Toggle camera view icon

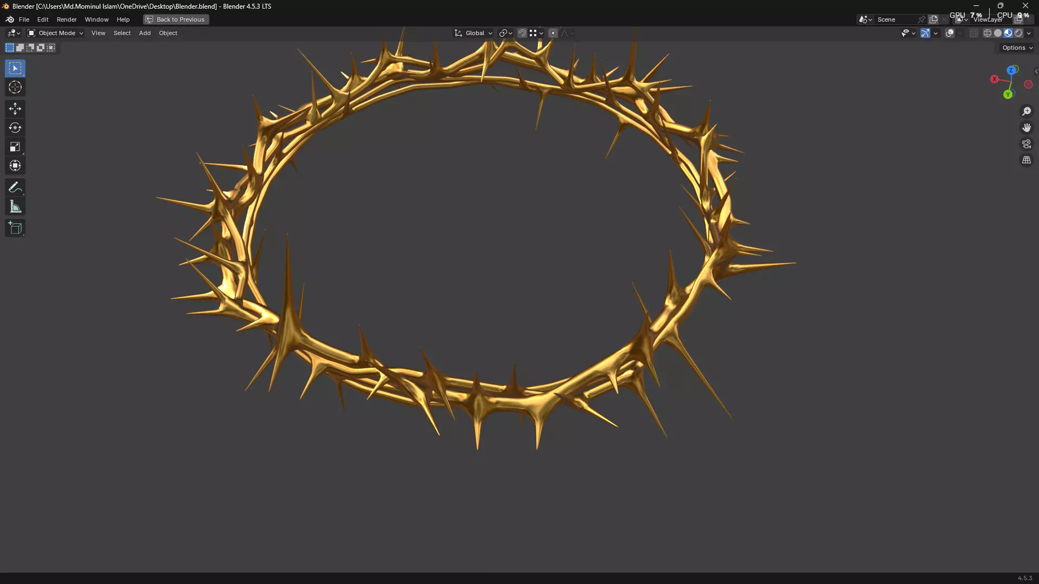pyautogui.click(x=1027, y=144)
